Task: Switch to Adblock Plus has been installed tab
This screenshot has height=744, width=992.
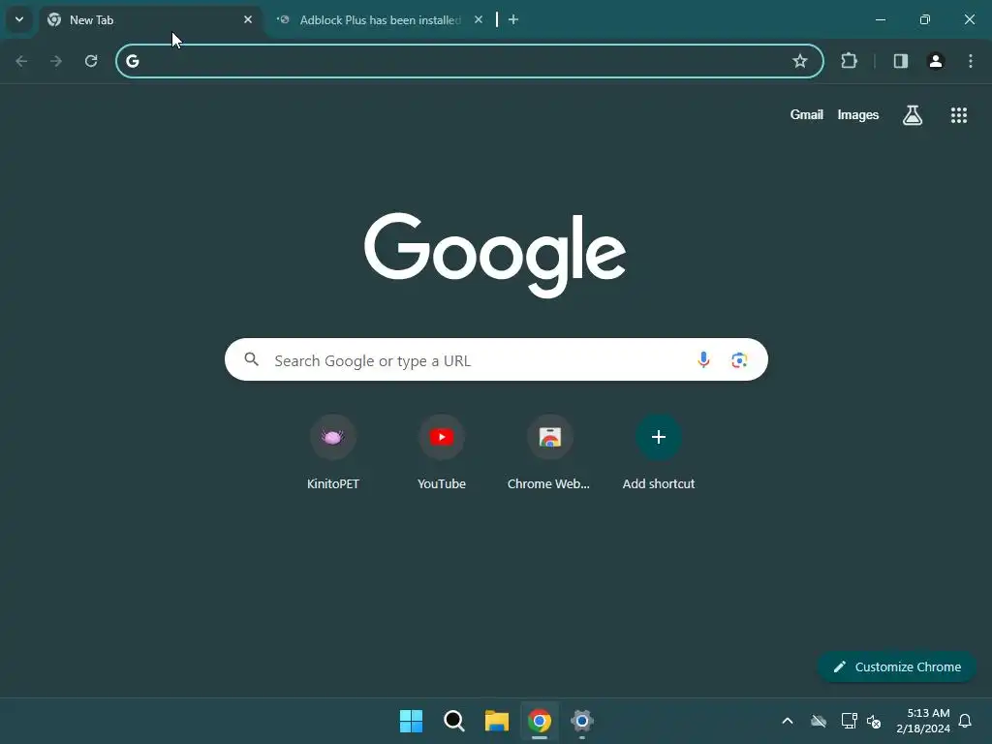Action: click(x=380, y=19)
